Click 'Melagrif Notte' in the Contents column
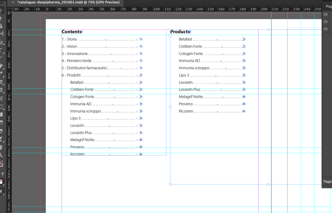The height and width of the screenshot is (213, 332). 82,140
